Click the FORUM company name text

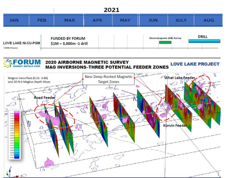pyautogui.click(x=27, y=62)
